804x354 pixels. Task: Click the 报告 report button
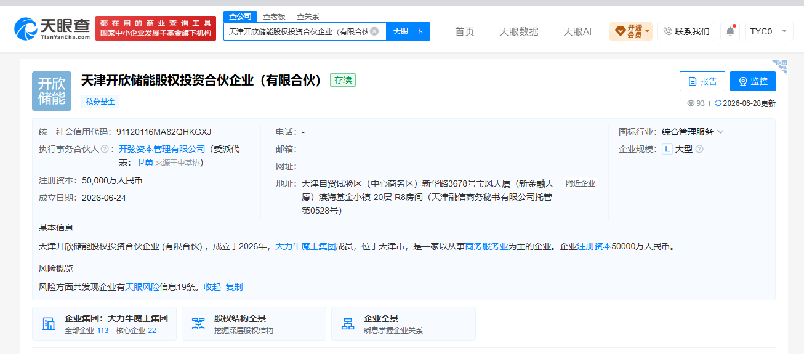pyautogui.click(x=702, y=81)
